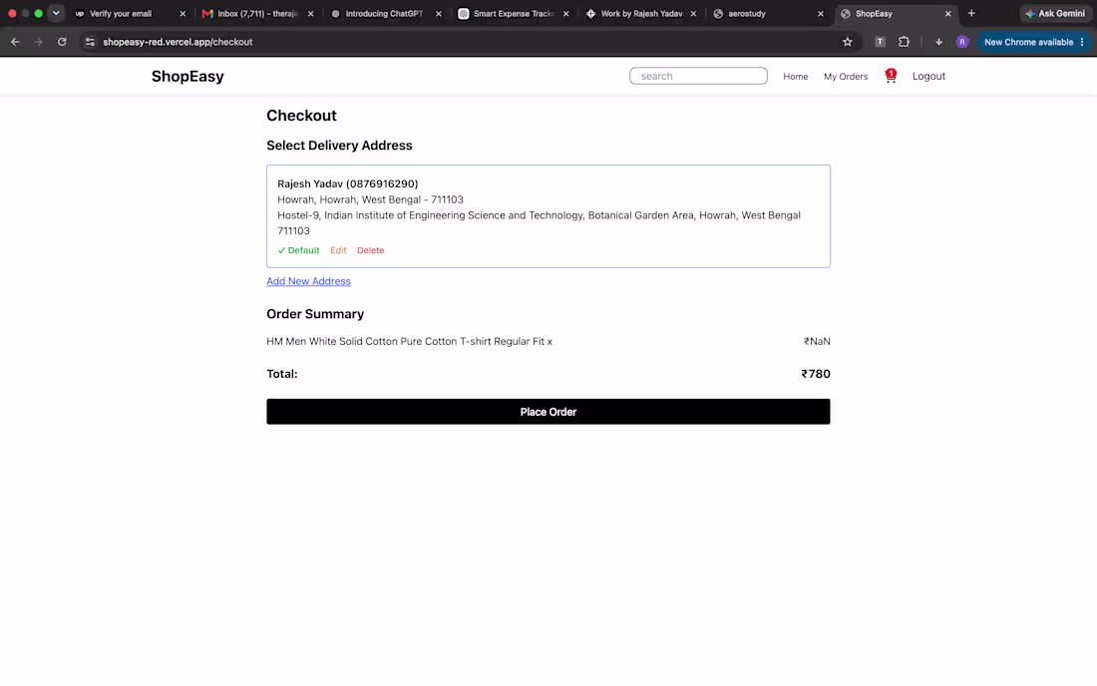Screen dimensions: 1097x686
Task: Close the Verify your email tab
Action: (183, 13)
